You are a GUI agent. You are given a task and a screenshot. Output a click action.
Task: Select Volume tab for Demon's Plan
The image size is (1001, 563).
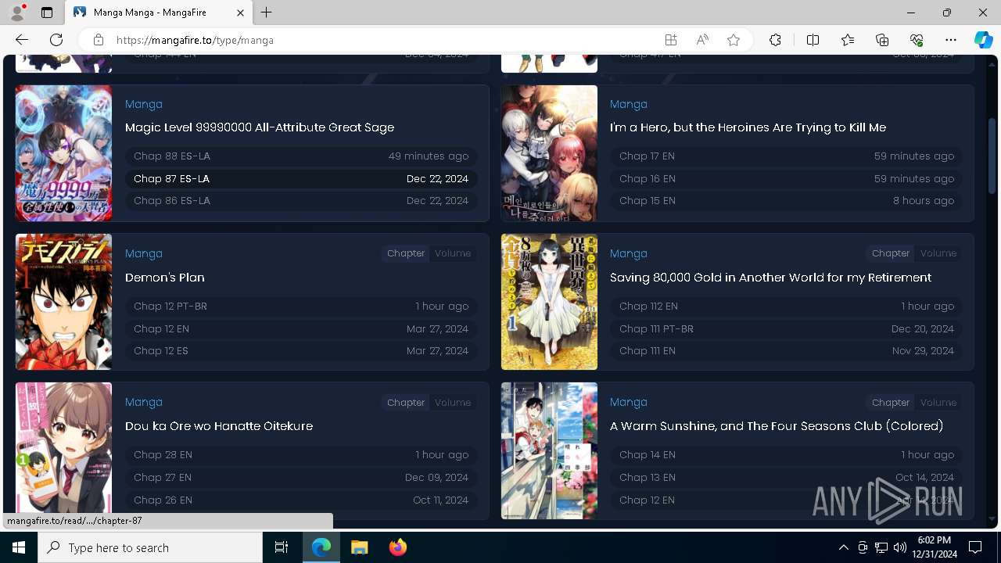click(x=453, y=253)
